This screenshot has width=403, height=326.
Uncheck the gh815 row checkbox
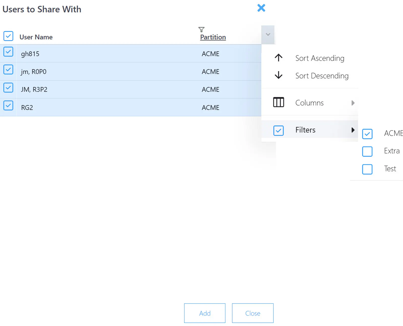point(8,52)
